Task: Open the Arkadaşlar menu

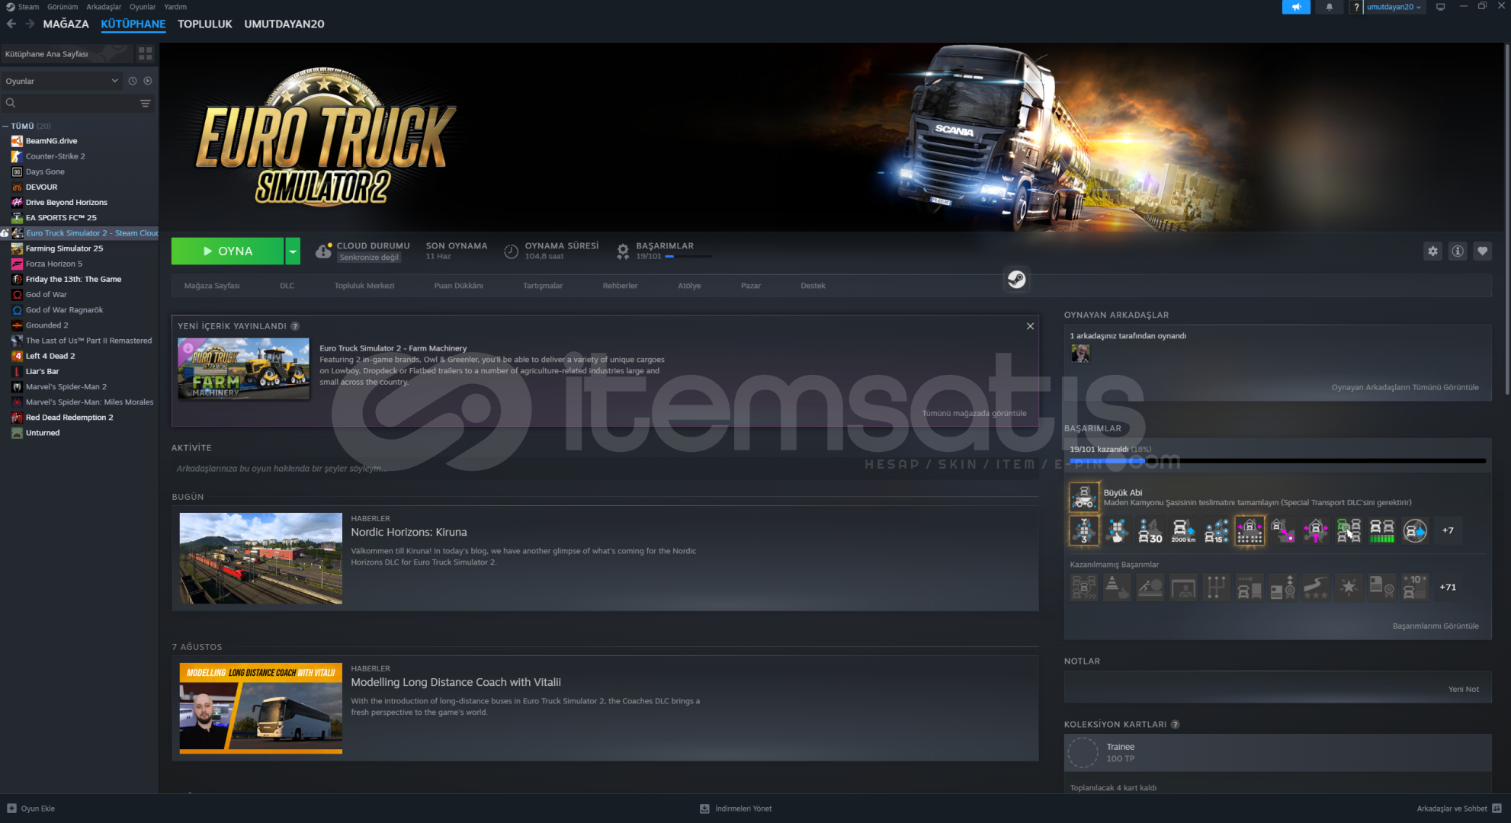Action: point(104,7)
